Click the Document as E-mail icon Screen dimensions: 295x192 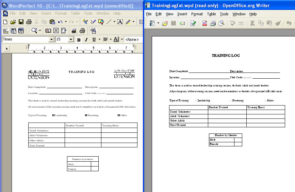[x=182, y=23]
